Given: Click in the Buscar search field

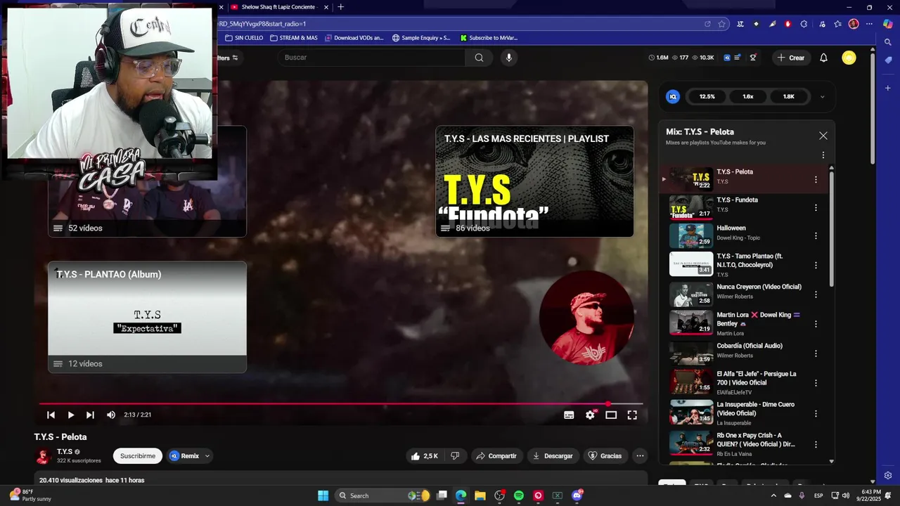Looking at the screenshot, I should [x=373, y=58].
